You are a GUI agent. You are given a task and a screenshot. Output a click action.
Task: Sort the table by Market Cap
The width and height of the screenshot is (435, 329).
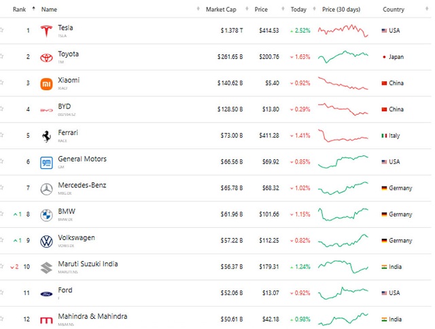click(x=220, y=9)
